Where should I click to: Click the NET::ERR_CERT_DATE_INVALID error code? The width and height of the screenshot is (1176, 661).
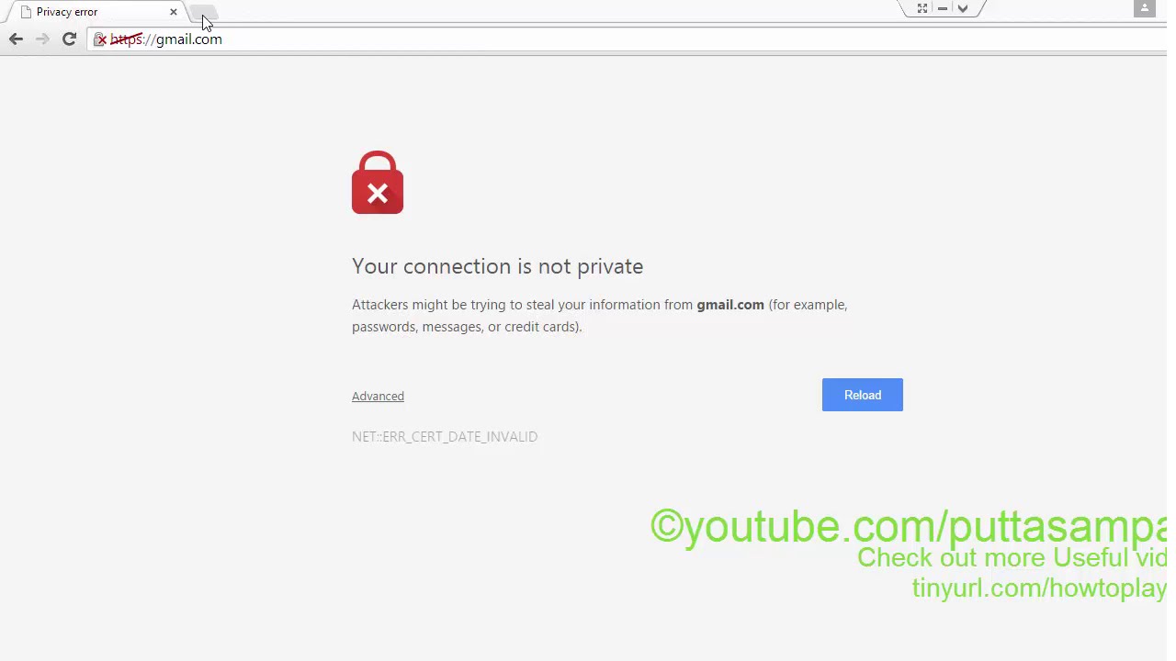445,437
